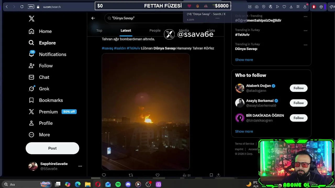Bookmark the post with the bookmark icon

[211, 175]
